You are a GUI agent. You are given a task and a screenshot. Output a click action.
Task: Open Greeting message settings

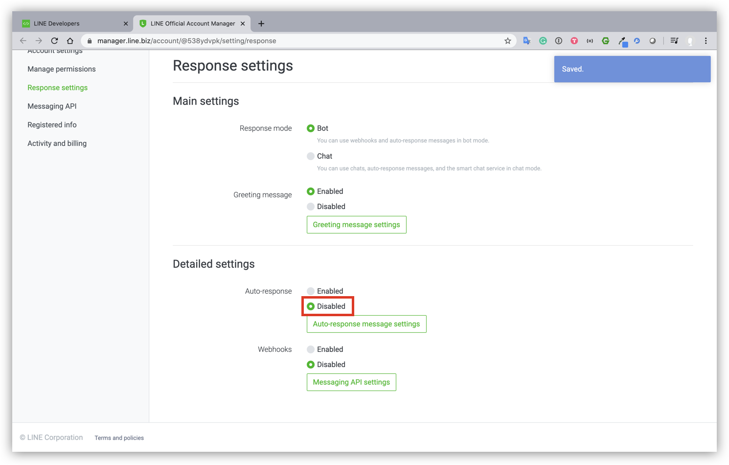pos(356,225)
